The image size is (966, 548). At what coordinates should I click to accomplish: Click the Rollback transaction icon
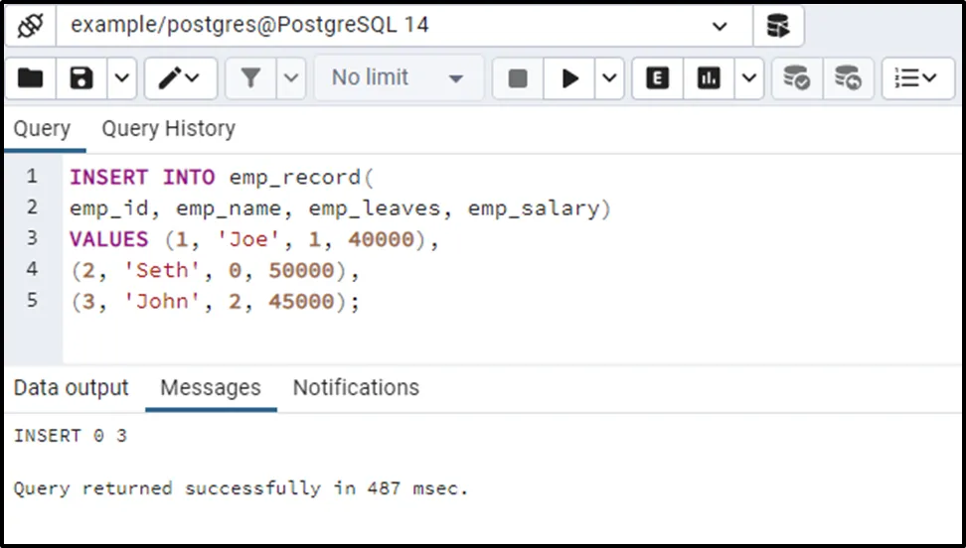point(848,77)
